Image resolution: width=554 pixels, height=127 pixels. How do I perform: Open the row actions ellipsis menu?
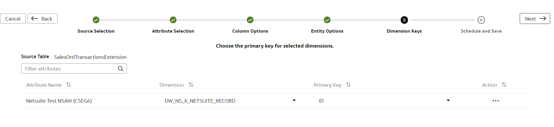pyautogui.click(x=496, y=101)
